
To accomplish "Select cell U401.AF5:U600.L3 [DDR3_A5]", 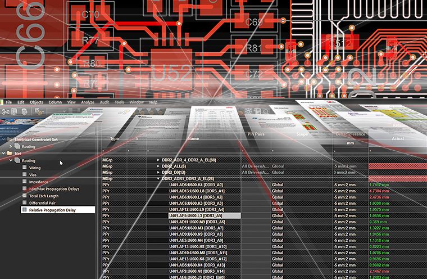I will point(196,215).
